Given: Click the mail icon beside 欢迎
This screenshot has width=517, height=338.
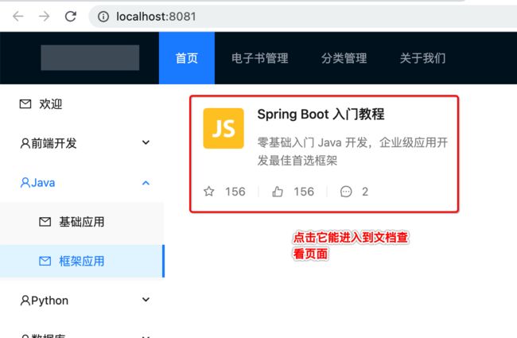Looking at the screenshot, I should coord(25,104).
